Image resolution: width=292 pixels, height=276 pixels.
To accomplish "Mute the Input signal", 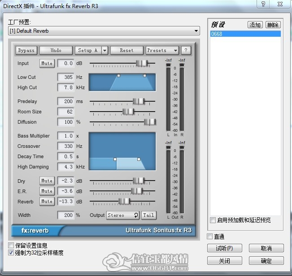I will 47,64.
